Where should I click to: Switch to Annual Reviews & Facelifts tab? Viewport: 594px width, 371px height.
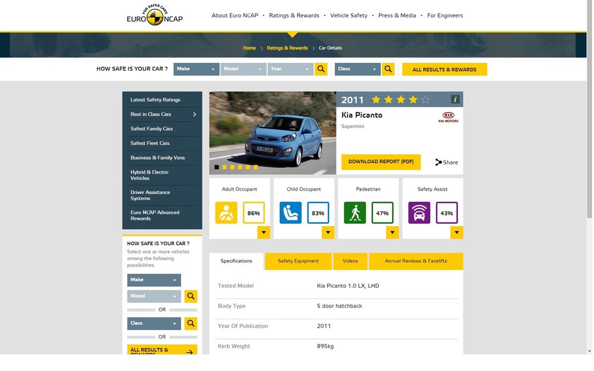pos(416,261)
